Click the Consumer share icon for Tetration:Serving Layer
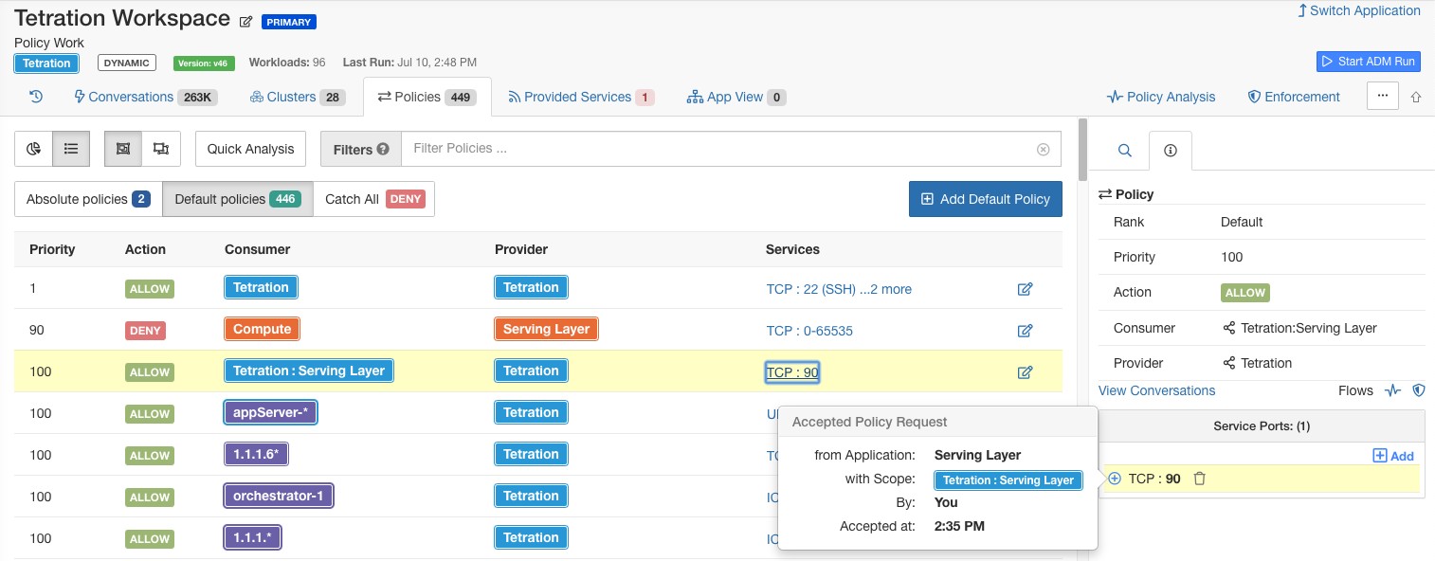This screenshot has width=1435, height=561. (1229, 328)
